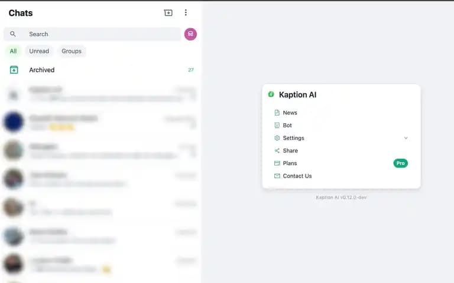Image resolution: width=454 pixels, height=283 pixels.
Task: Open the Share menu entry
Action: (x=340, y=151)
